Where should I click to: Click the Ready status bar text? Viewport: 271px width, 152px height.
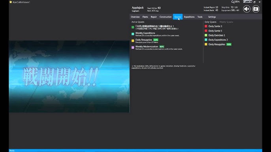12,150
